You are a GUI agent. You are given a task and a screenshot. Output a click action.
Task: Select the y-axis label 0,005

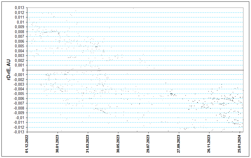point(19,46)
